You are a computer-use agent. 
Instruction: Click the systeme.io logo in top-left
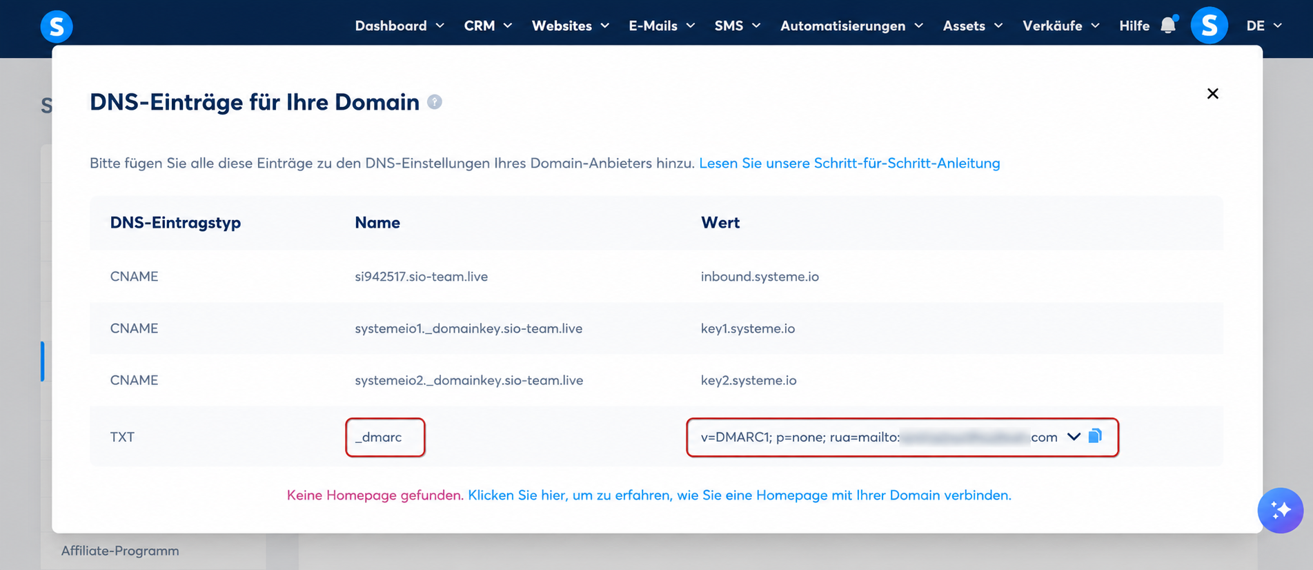point(57,26)
